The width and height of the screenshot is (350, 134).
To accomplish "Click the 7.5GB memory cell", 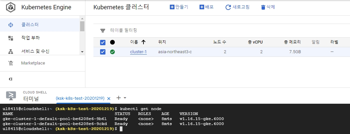I will point(295,52).
